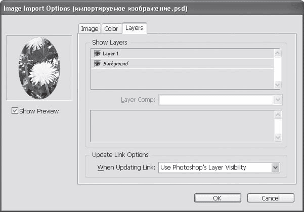Click the Show Layers list scrollbar track
The height and width of the screenshot is (212, 304).
click(x=278, y=68)
